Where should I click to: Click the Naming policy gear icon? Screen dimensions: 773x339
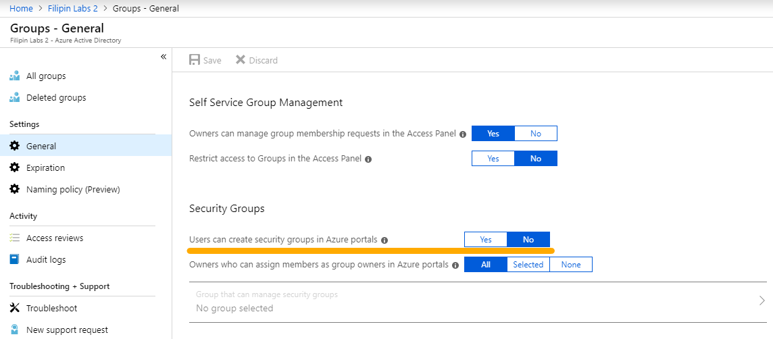coord(14,189)
